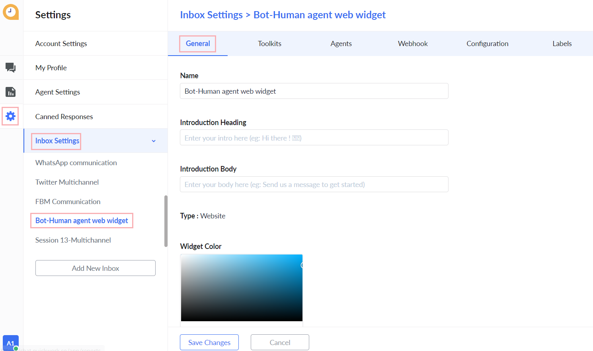
Task: Open the A1 user avatar menu
Action: (11, 343)
